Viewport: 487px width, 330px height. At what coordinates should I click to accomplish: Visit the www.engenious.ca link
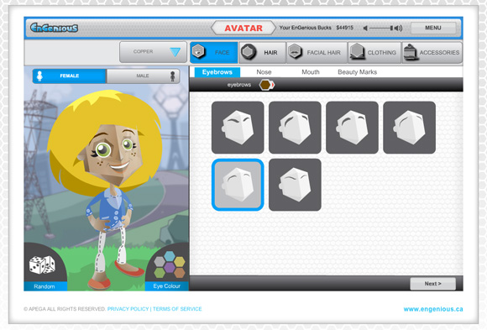point(433,309)
